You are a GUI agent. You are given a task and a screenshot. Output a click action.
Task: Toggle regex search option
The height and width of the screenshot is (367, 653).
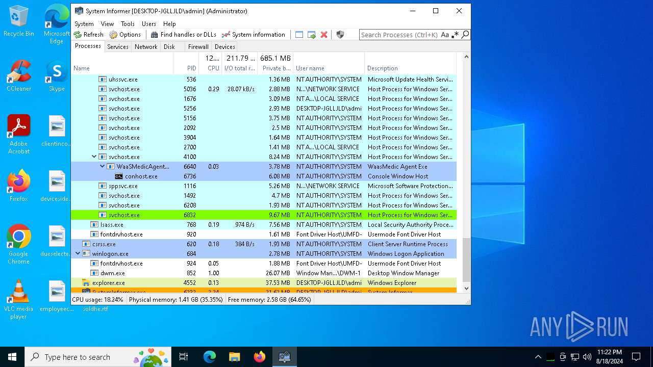click(x=455, y=35)
